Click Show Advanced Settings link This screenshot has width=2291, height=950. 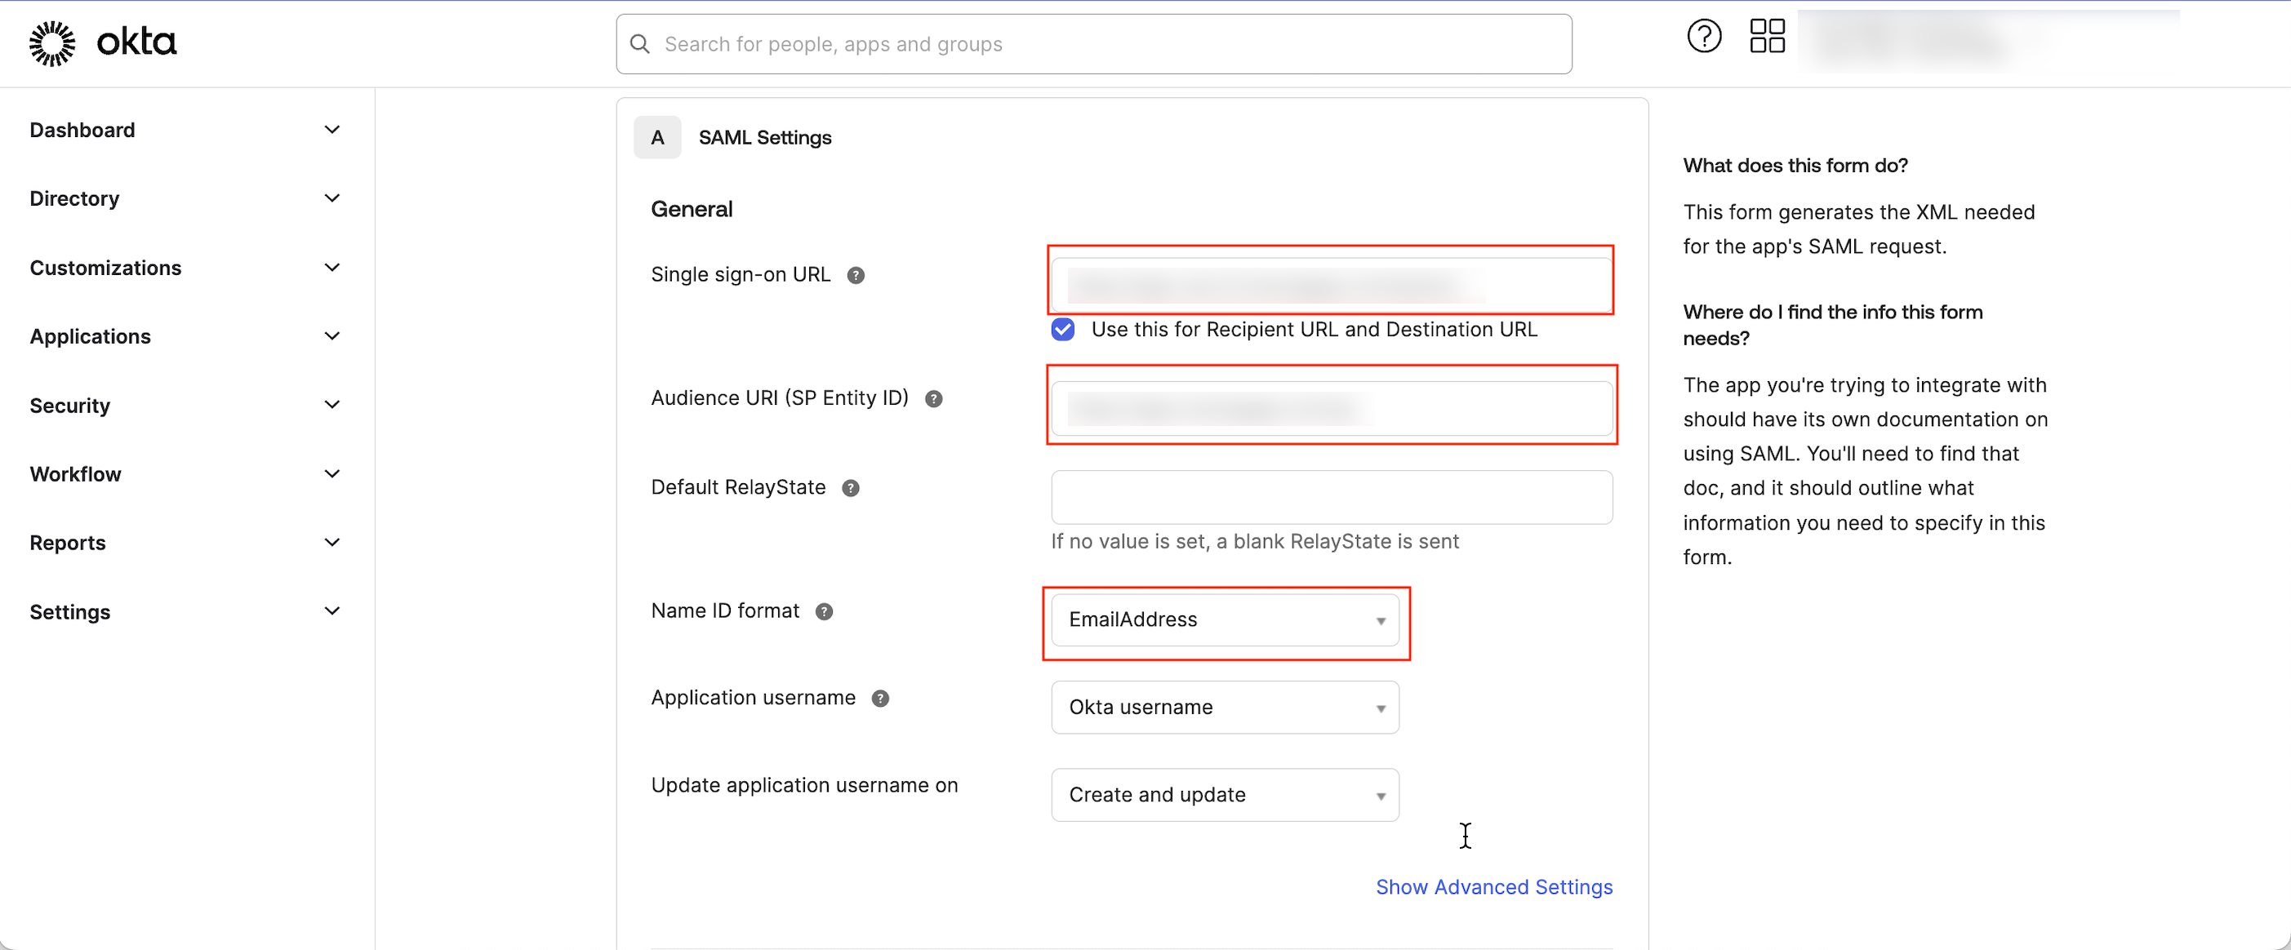pyautogui.click(x=1493, y=887)
